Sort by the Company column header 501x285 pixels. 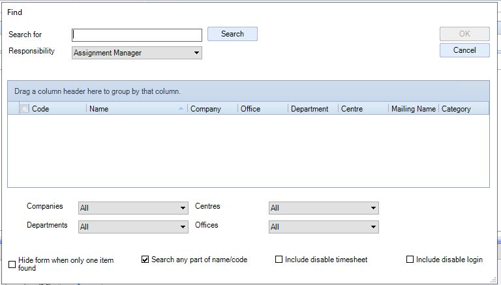pos(213,109)
